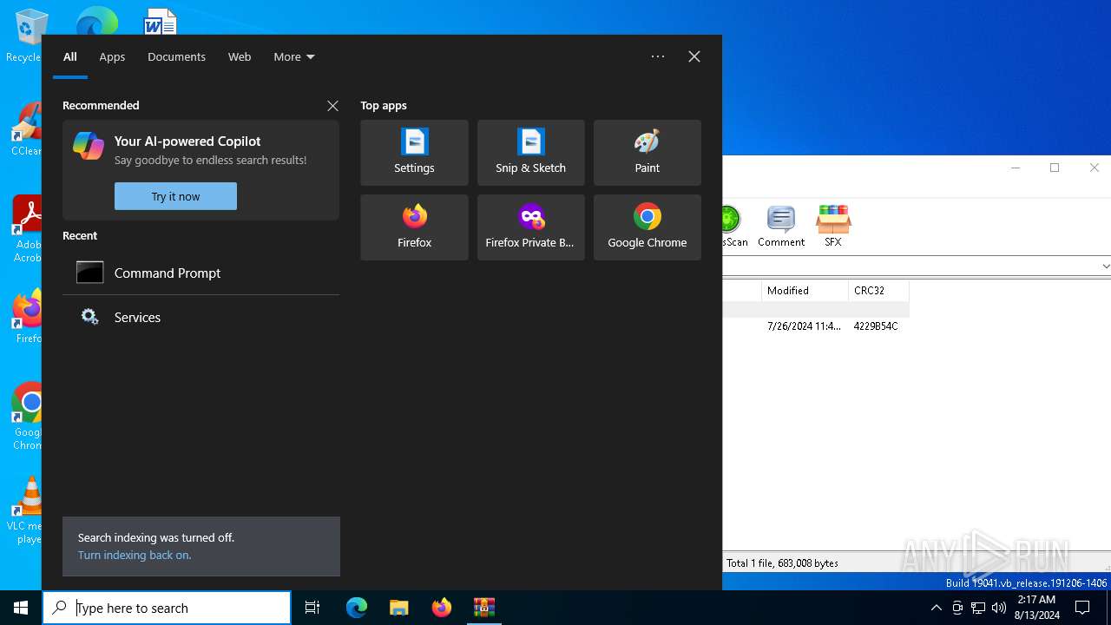Dismiss the Recommended section
Viewport: 1111px width, 625px height.
[x=332, y=106]
